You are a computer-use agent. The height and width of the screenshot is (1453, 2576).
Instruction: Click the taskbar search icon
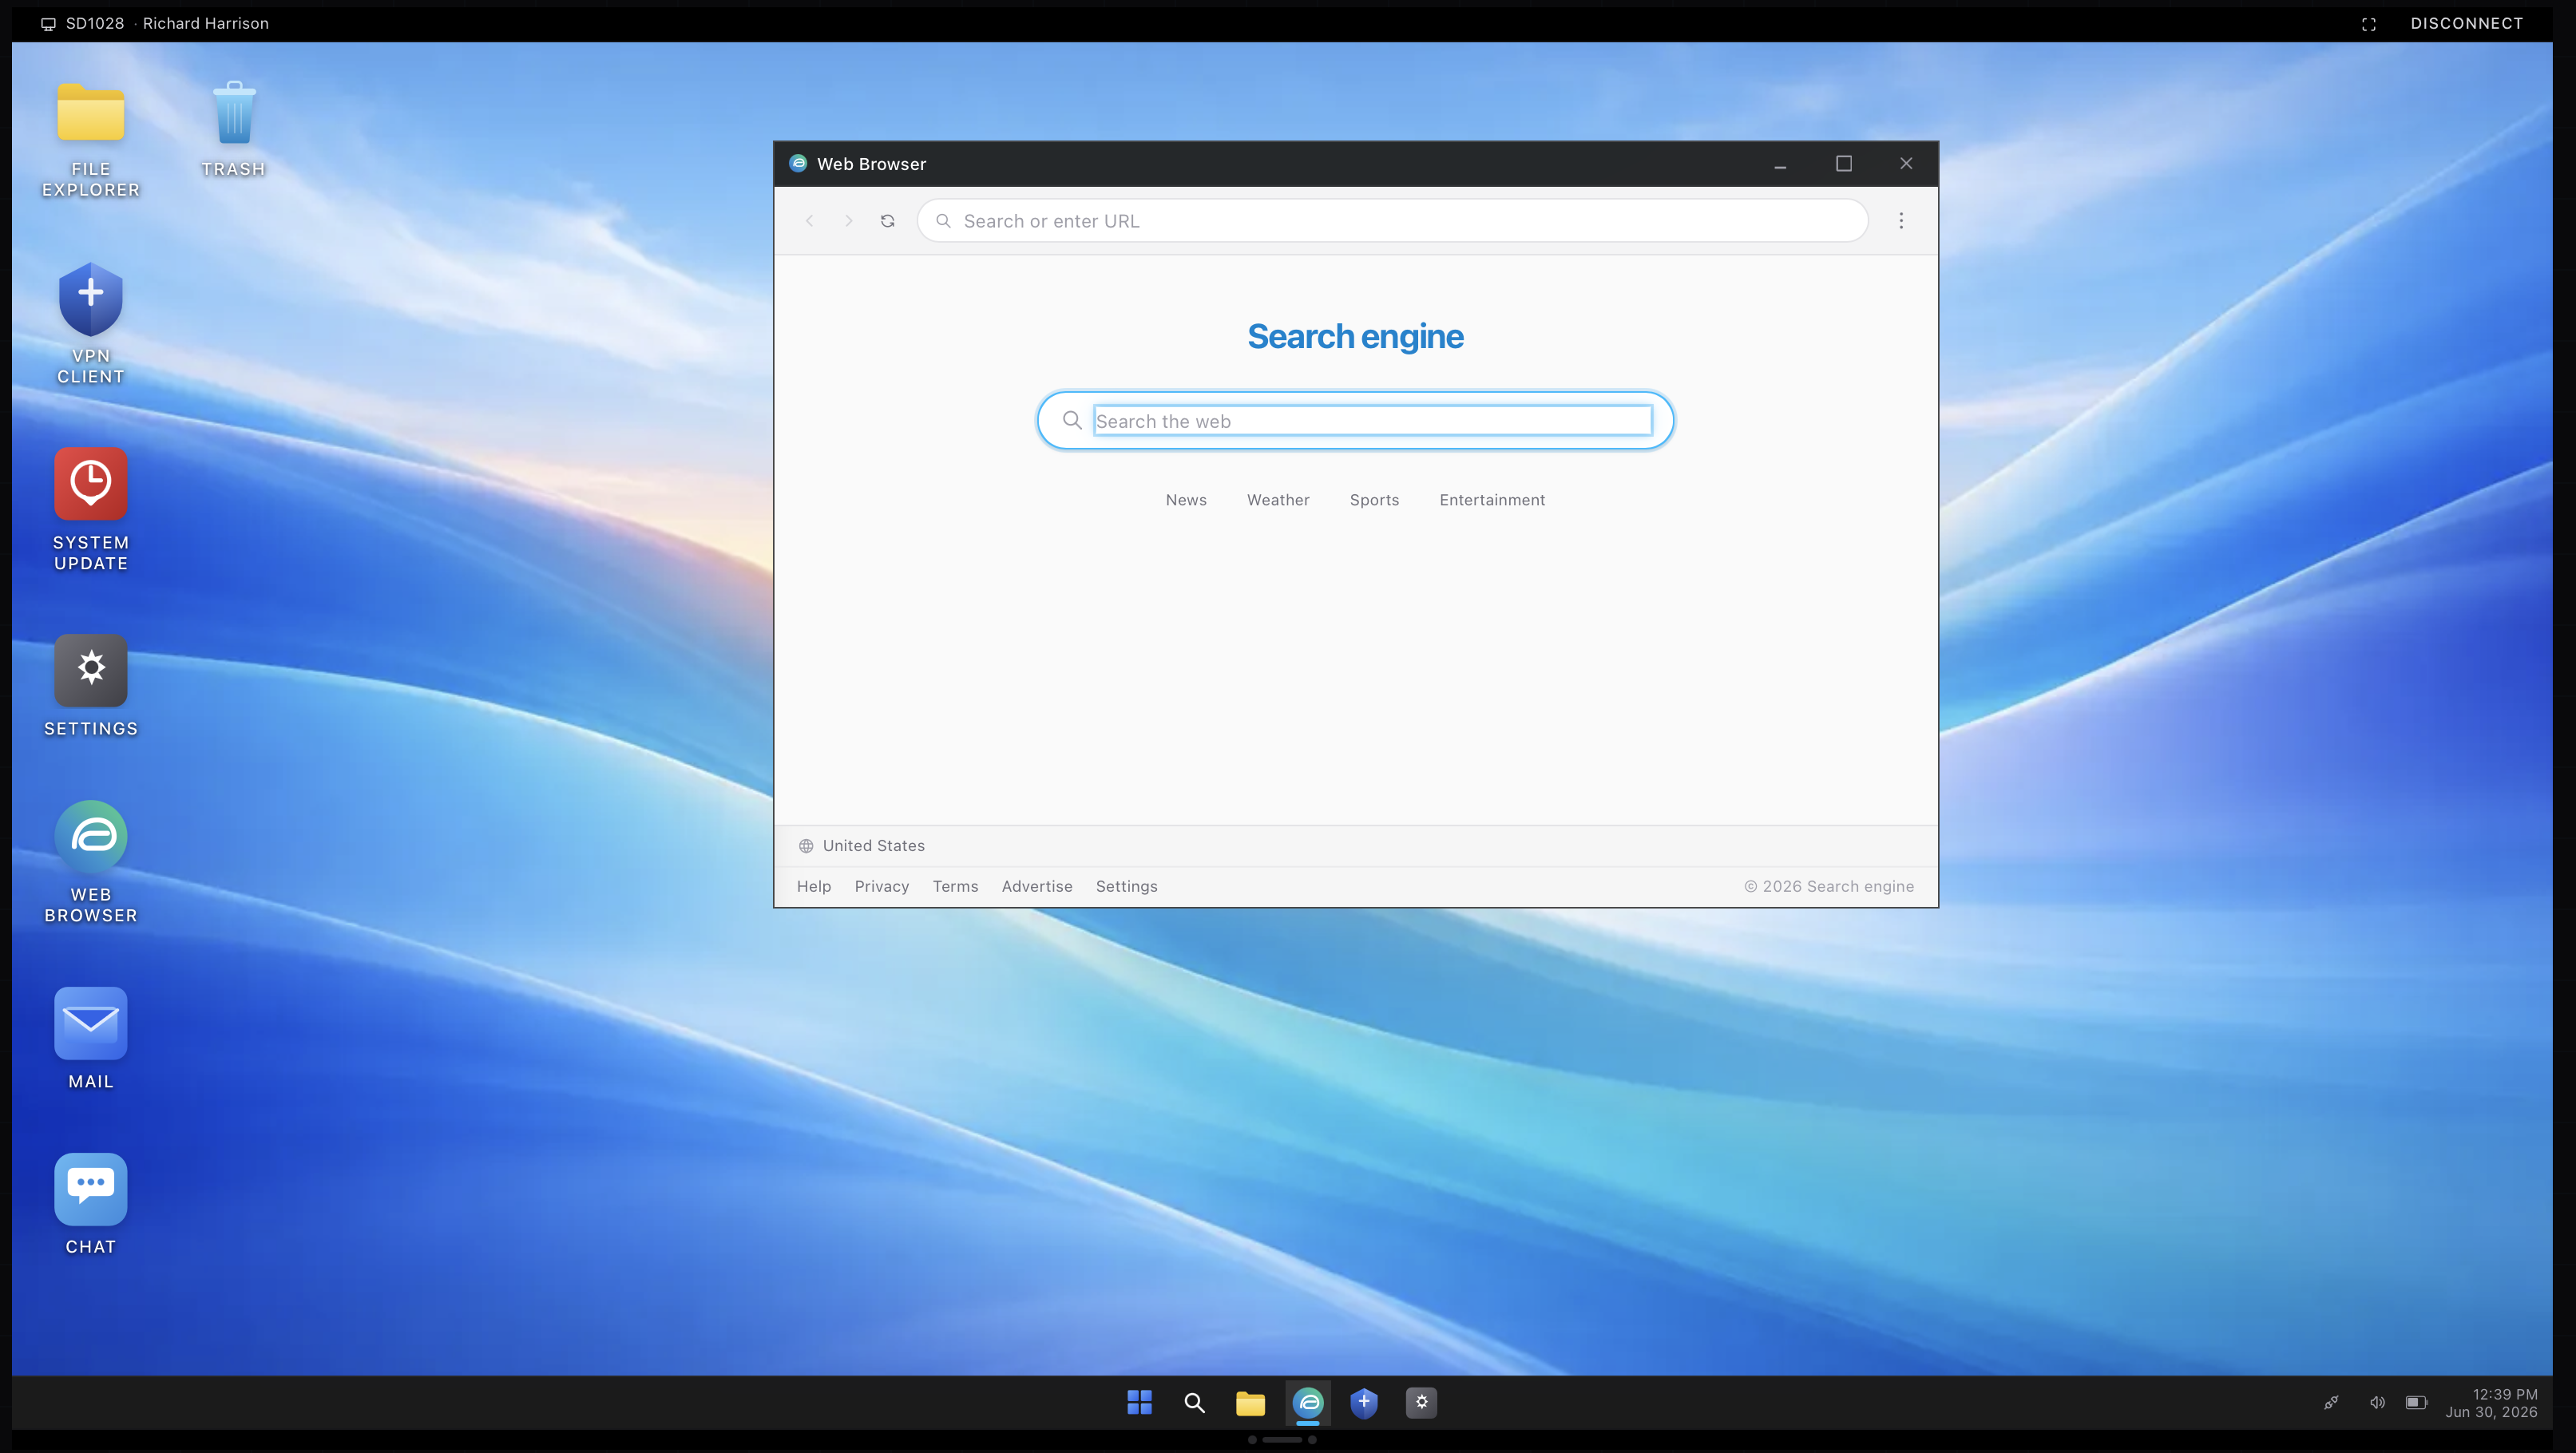click(x=1194, y=1403)
